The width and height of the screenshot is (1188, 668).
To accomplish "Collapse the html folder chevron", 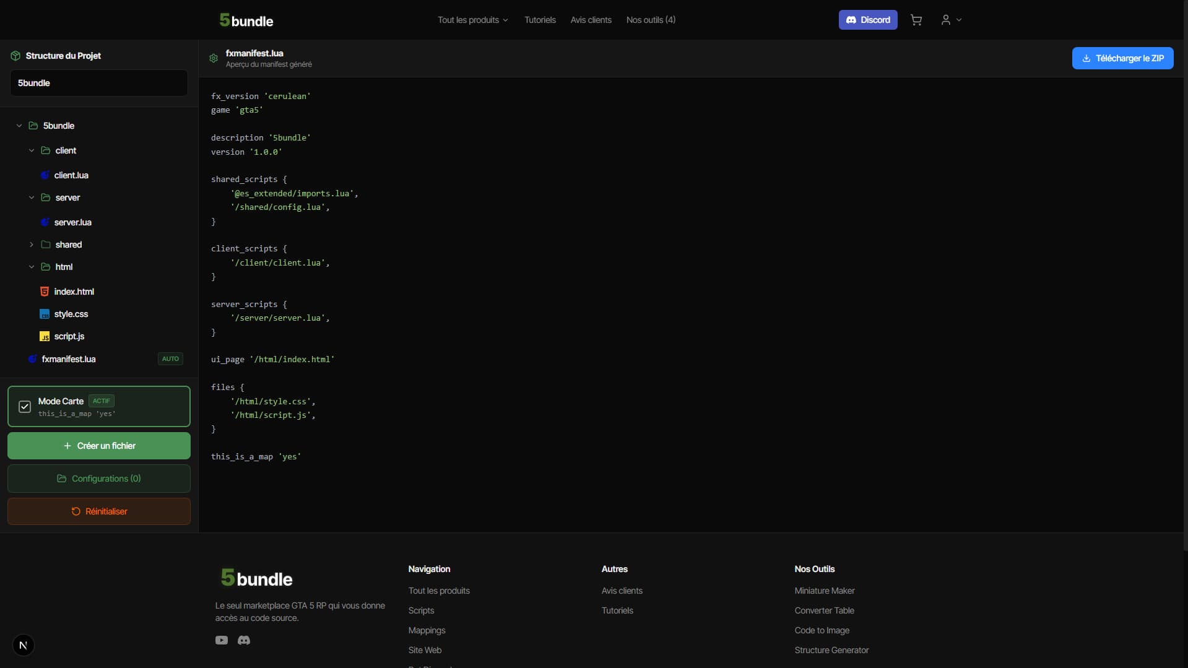I will coord(32,267).
